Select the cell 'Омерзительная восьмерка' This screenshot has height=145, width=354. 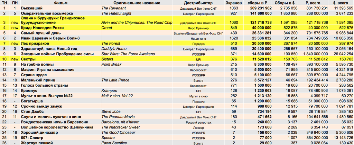[47, 13]
